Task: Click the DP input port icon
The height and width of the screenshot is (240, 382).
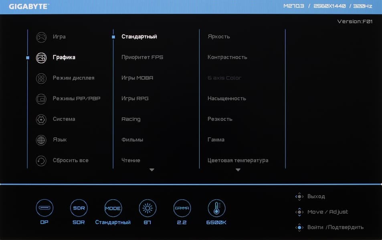Action: [44, 208]
